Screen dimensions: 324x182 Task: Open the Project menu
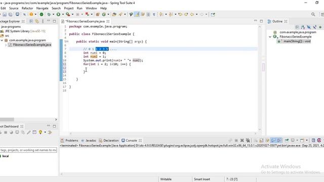point(69,8)
